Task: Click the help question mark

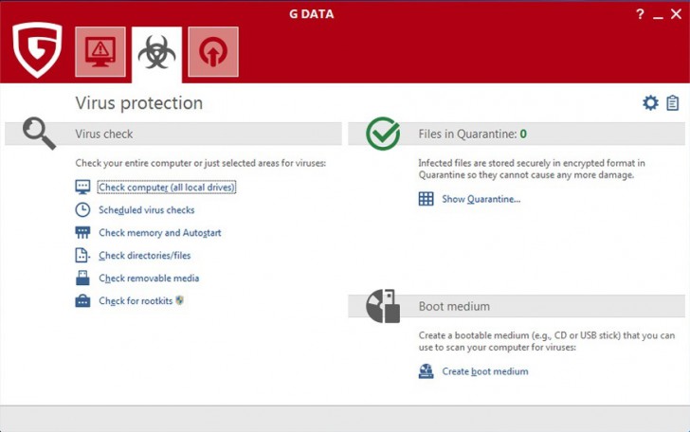Action: 640,14
